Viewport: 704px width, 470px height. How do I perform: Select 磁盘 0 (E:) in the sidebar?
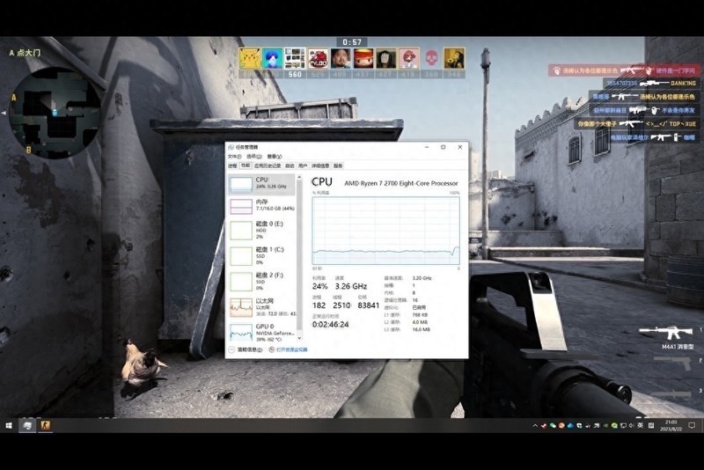pos(261,231)
